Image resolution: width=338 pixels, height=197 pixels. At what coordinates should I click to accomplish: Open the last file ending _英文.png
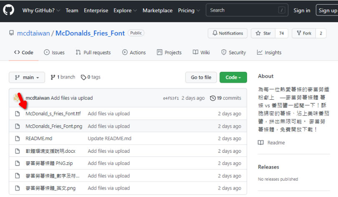pos(50,188)
